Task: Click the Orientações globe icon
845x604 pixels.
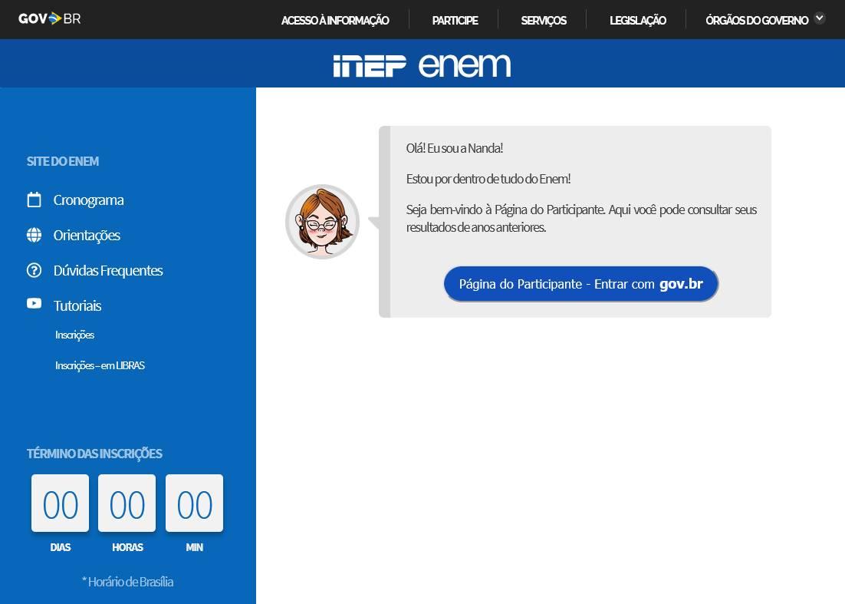Action: coord(34,235)
